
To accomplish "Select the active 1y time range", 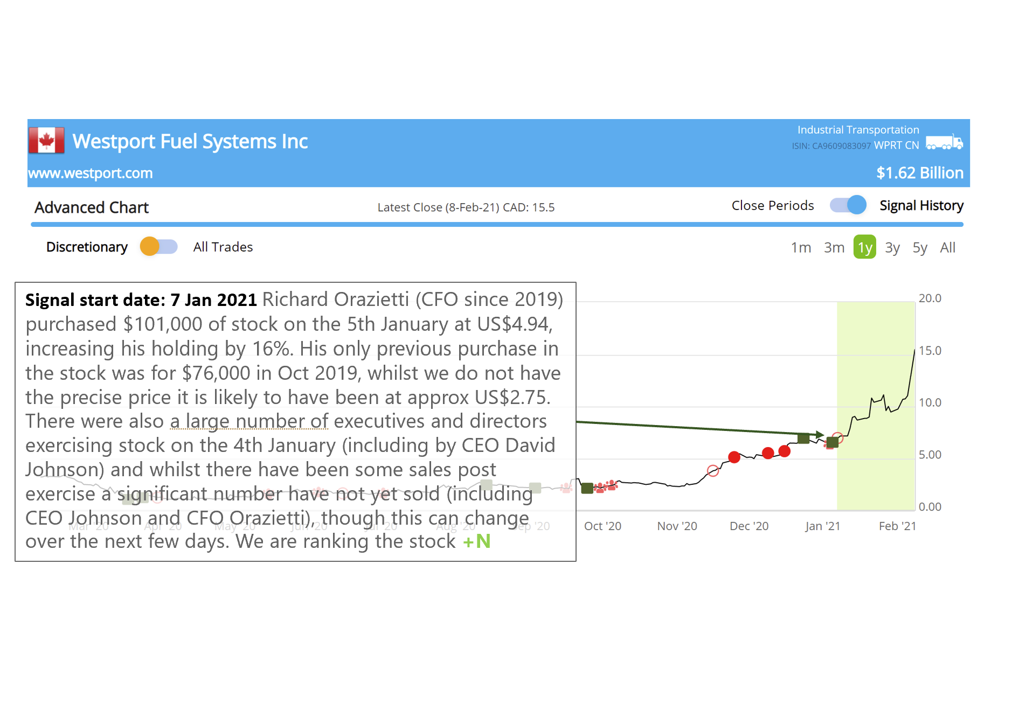I will coord(864,247).
